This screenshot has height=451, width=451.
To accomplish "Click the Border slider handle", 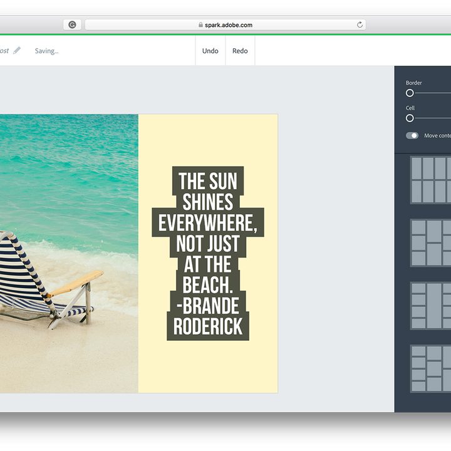I will click(x=410, y=93).
